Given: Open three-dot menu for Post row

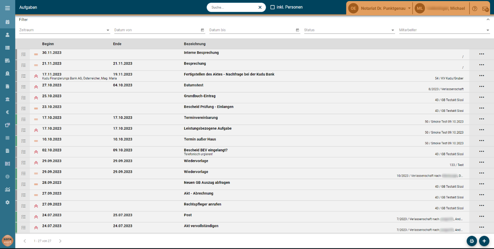Looking at the screenshot, I should (x=482, y=216).
